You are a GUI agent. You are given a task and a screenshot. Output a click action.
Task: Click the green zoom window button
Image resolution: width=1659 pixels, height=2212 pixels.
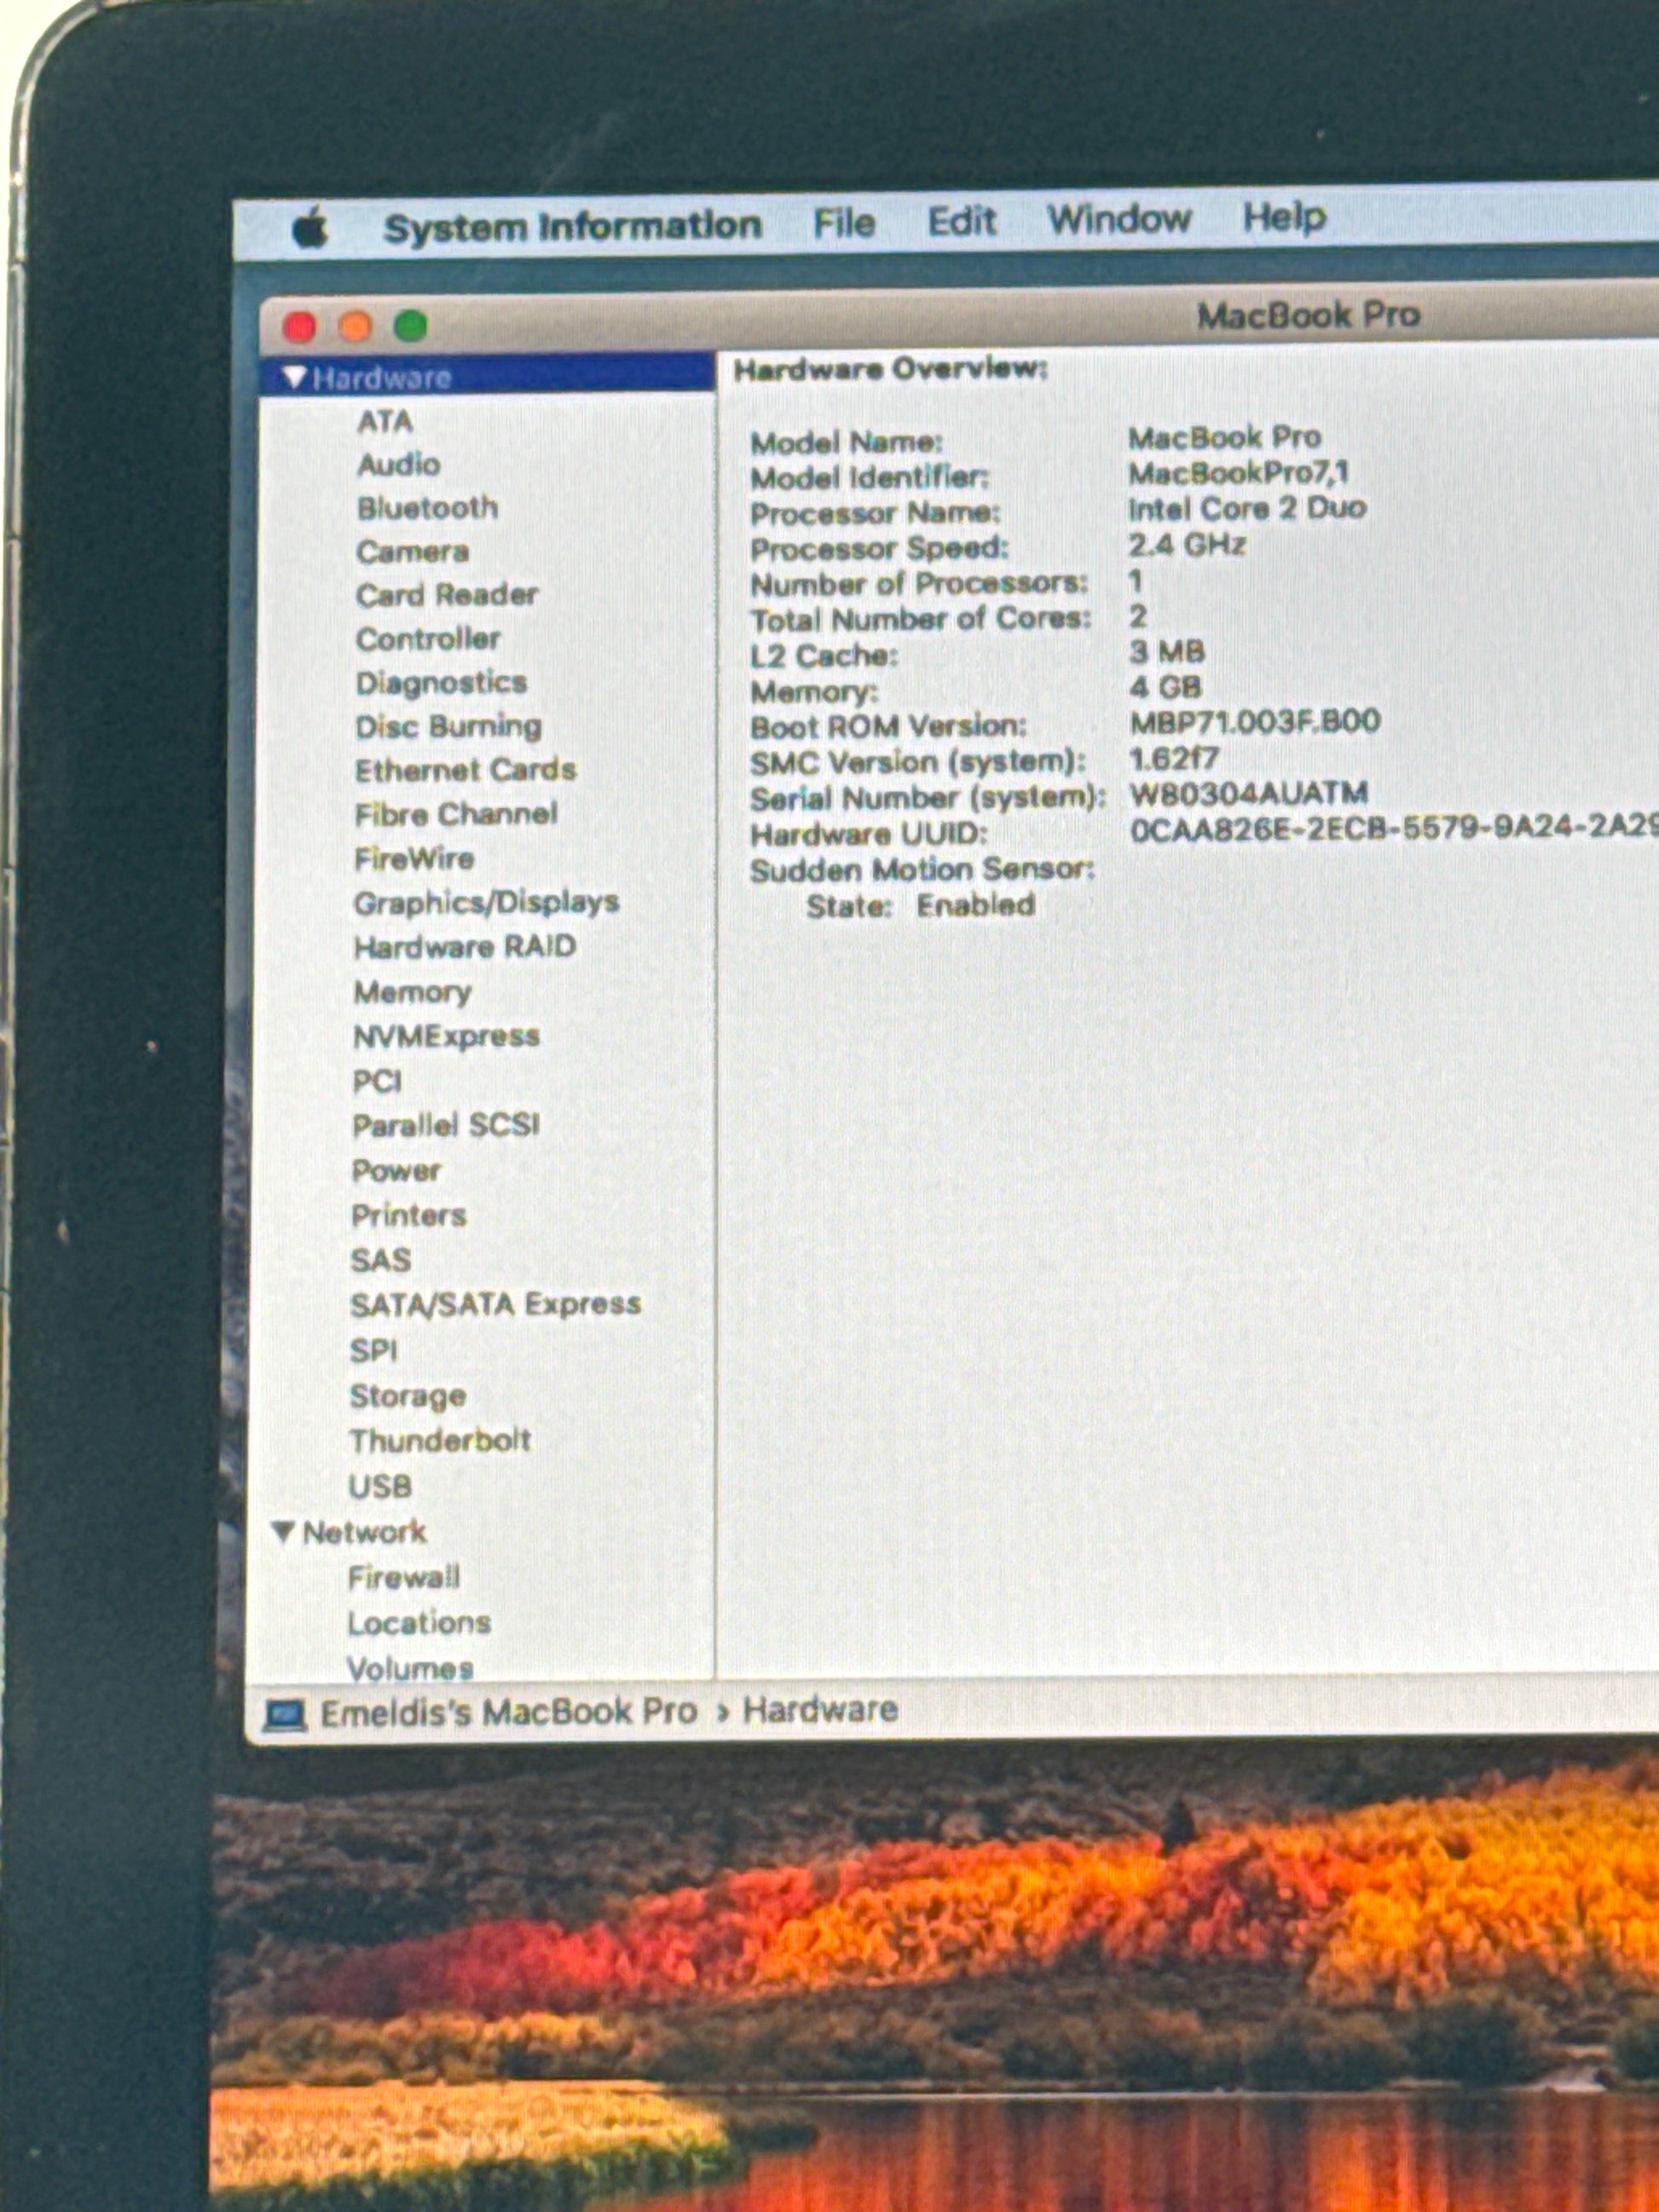[410, 325]
